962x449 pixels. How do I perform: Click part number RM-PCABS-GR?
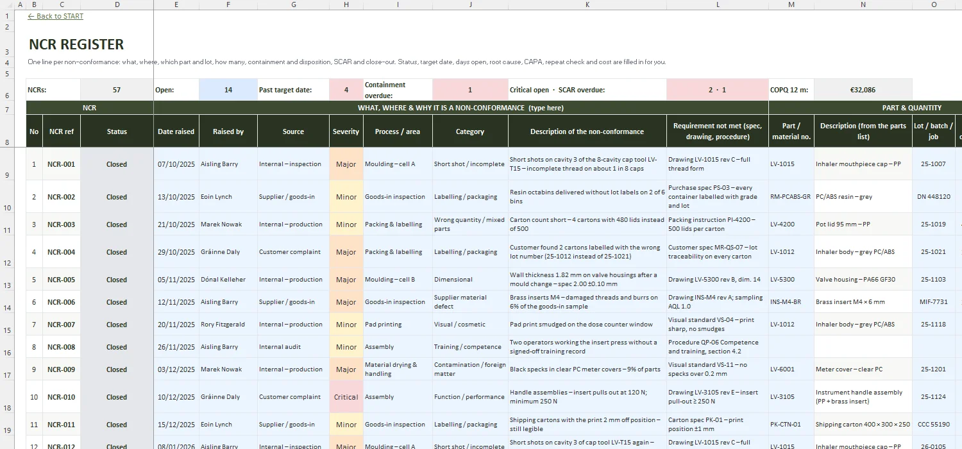[x=791, y=197]
